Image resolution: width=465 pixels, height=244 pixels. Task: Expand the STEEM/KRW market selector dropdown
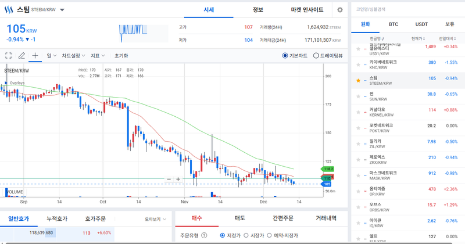(62, 10)
